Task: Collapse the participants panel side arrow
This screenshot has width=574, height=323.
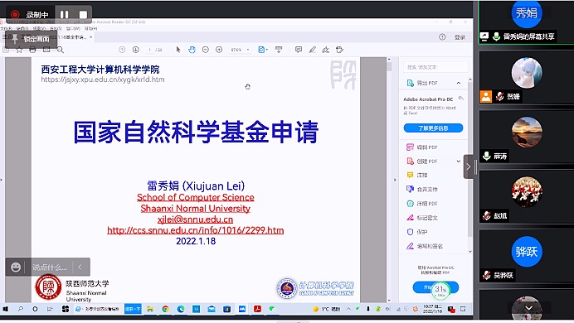Action: coord(468,166)
